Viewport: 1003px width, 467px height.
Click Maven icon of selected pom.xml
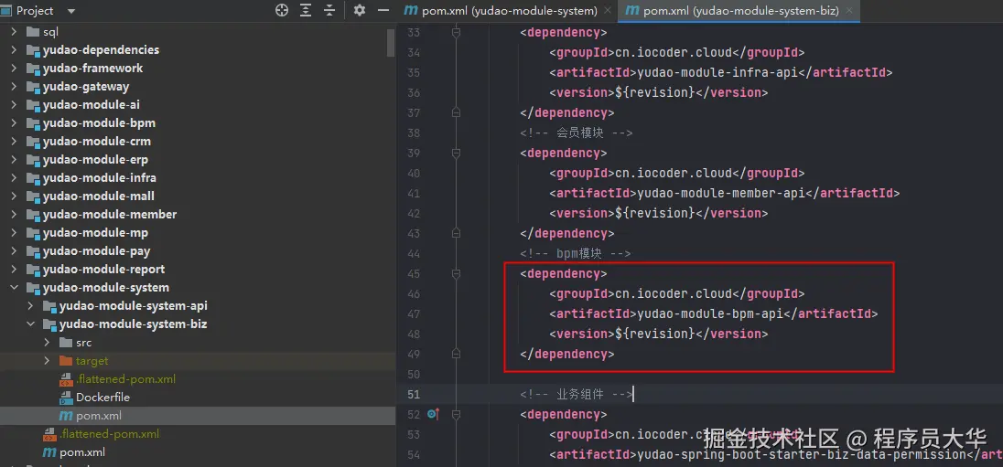tap(66, 416)
